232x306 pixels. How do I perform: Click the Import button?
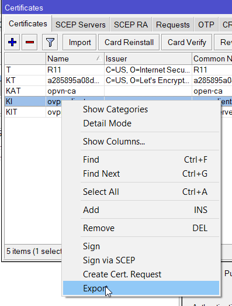pos(79,42)
